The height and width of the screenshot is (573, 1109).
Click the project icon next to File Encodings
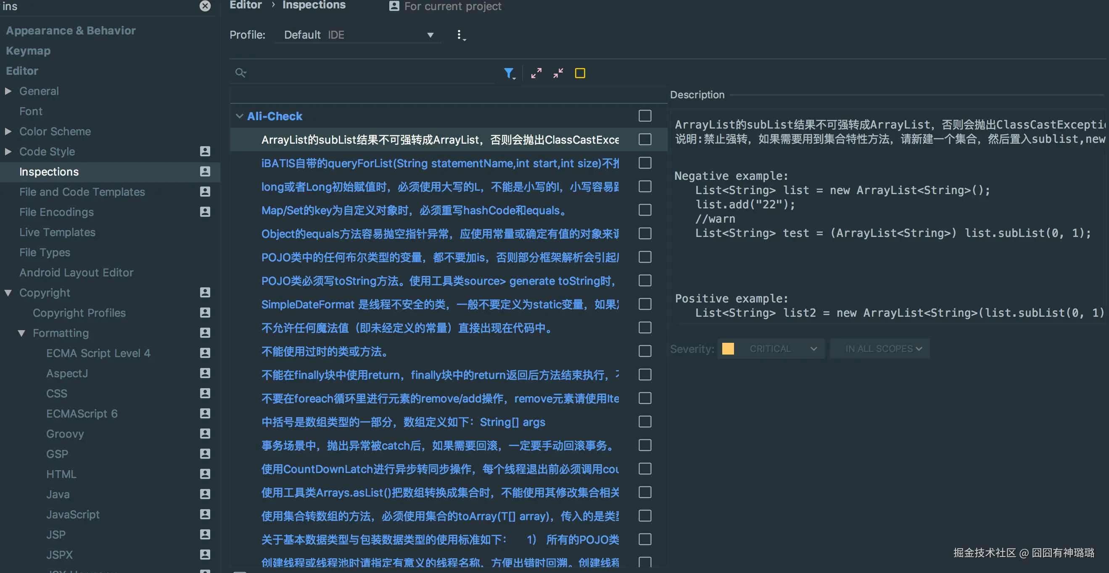coord(205,212)
